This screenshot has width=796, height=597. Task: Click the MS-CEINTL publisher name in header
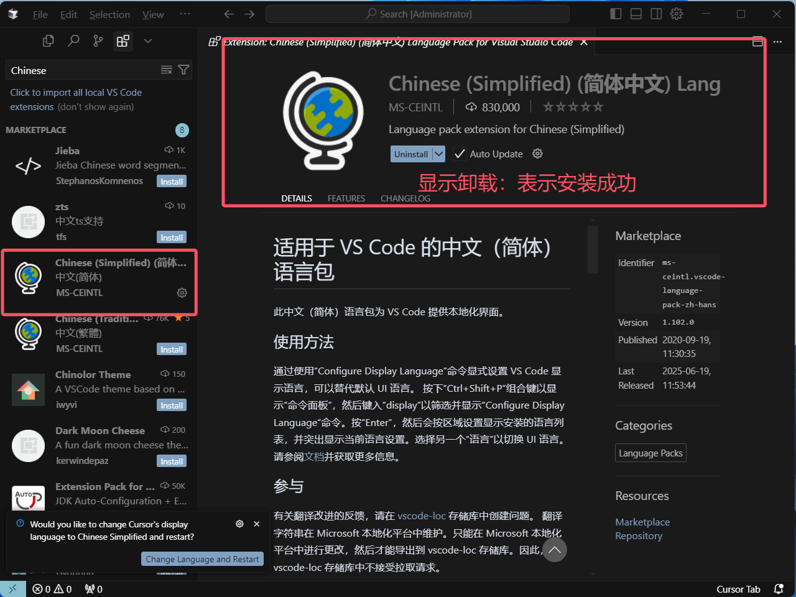(x=415, y=107)
